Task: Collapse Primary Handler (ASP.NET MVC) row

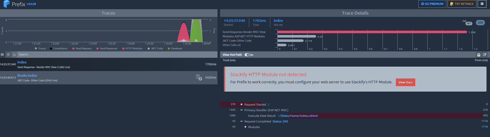Action: coord(242,110)
